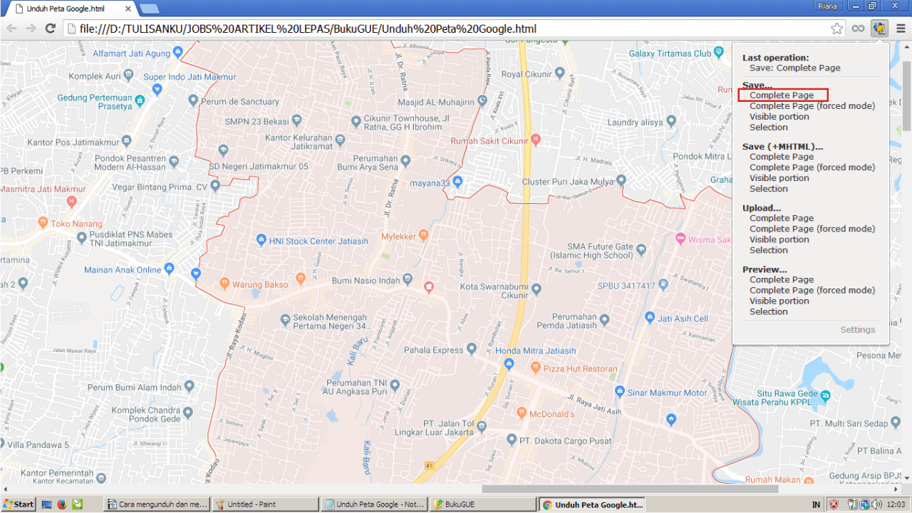This screenshot has height=513, width=912.
Task: Go forward with the forward arrow
Action: pyautogui.click(x=31, y=28)
